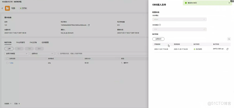Click the disabled button beside 上传

[19, 48]
